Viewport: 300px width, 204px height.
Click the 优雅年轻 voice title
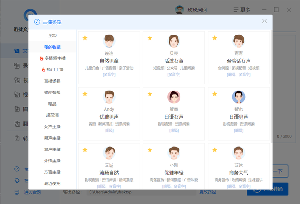tap(174, 173)
